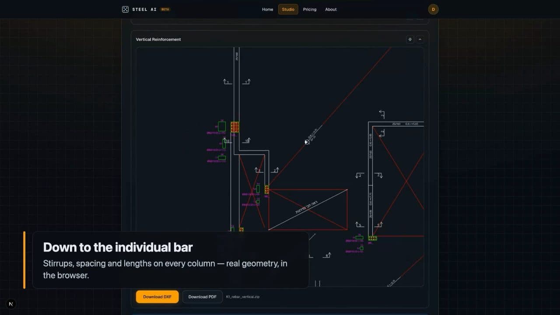Go to the Pricing page
Viewport: 560px width, 315px height.
coord(310,9)
